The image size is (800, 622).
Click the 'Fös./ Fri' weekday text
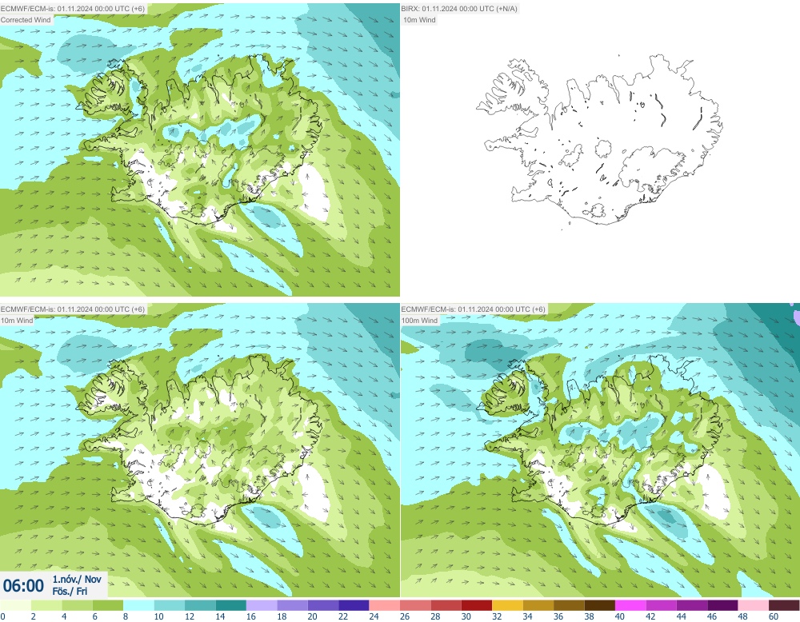70,591
